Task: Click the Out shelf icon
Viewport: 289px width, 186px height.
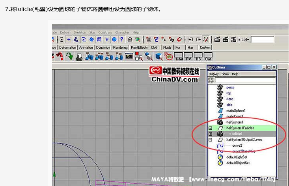Action: (x=208, y=57)
